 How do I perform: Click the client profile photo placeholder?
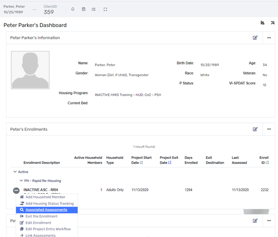click(x=30, y=70)
